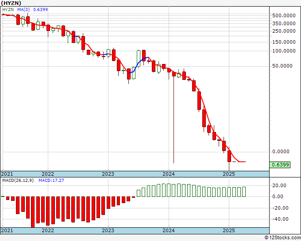The height and width of the screenshot is (241, 301).
Task: Click the 20.00 MACD axis label
Action: point(279,185)
